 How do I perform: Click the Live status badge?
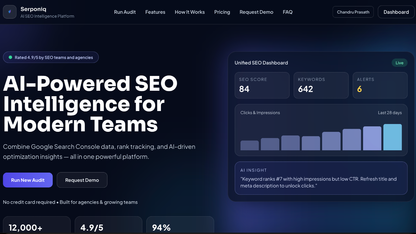(x=399, y=63)
